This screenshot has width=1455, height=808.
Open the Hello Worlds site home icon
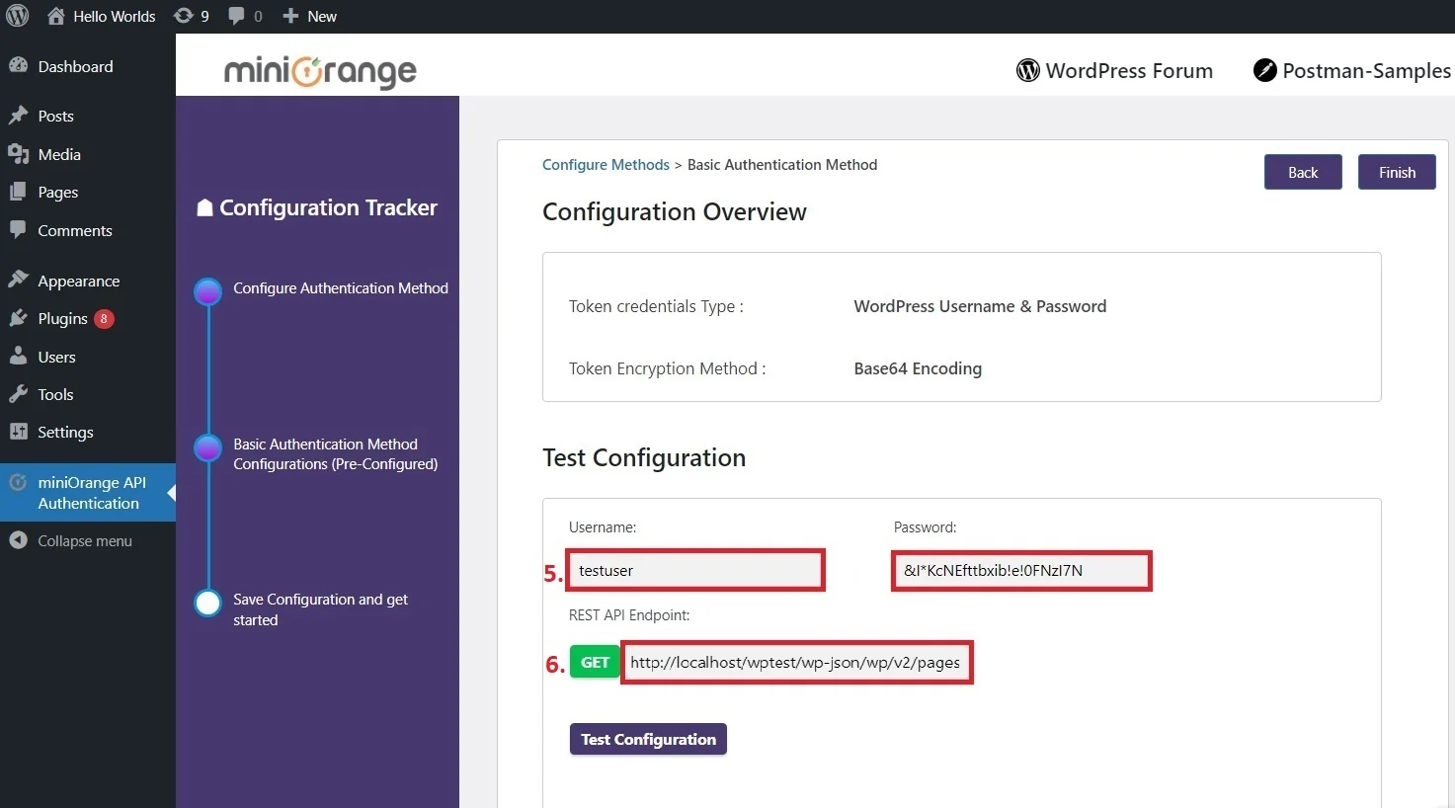pos(56,16)
